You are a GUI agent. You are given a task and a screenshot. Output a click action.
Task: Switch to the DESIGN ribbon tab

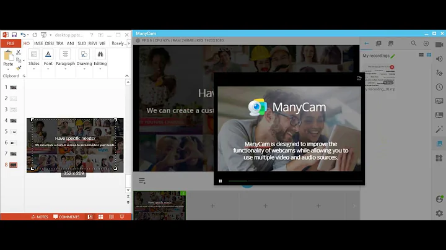point(49,43)
